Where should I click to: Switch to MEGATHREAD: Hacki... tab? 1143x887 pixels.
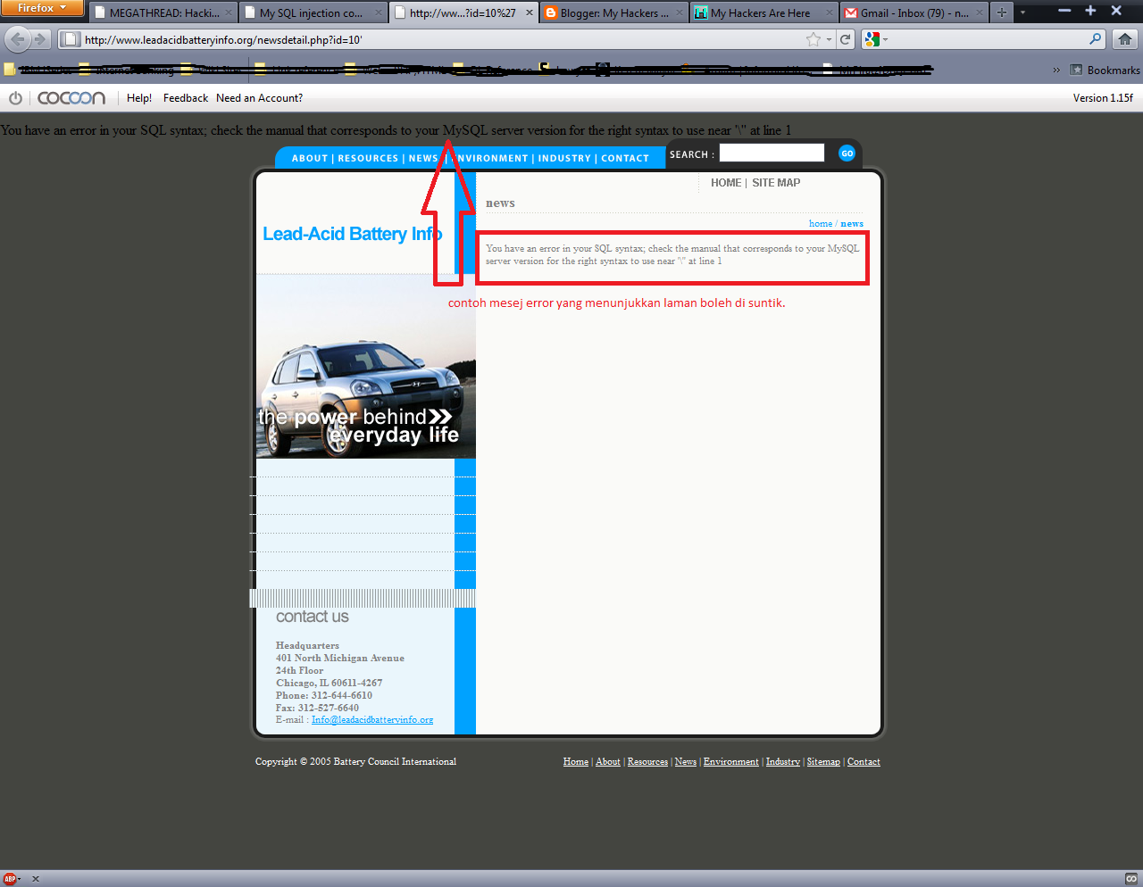click(x=163, y=12)
